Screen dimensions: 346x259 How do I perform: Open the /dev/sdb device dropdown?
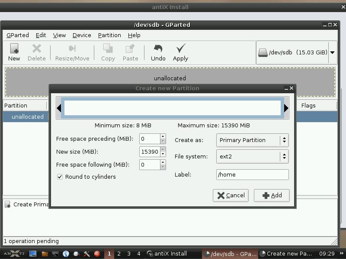(x=333, y=53)
